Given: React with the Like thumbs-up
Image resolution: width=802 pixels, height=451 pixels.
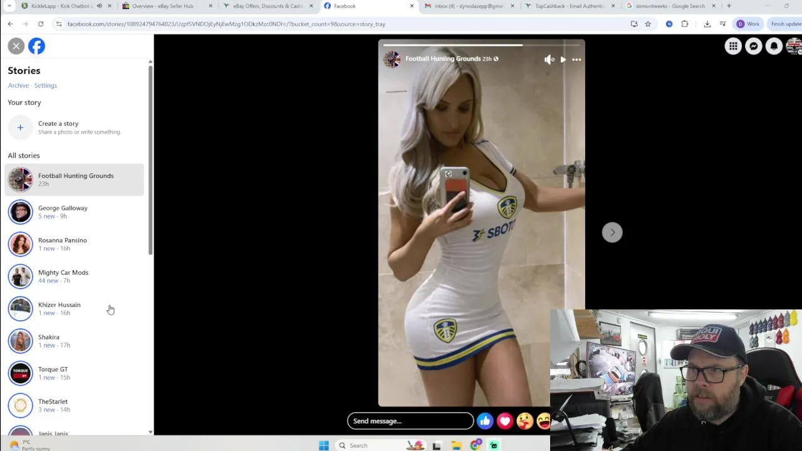Looking at the screenshot, I should (485, 422).
